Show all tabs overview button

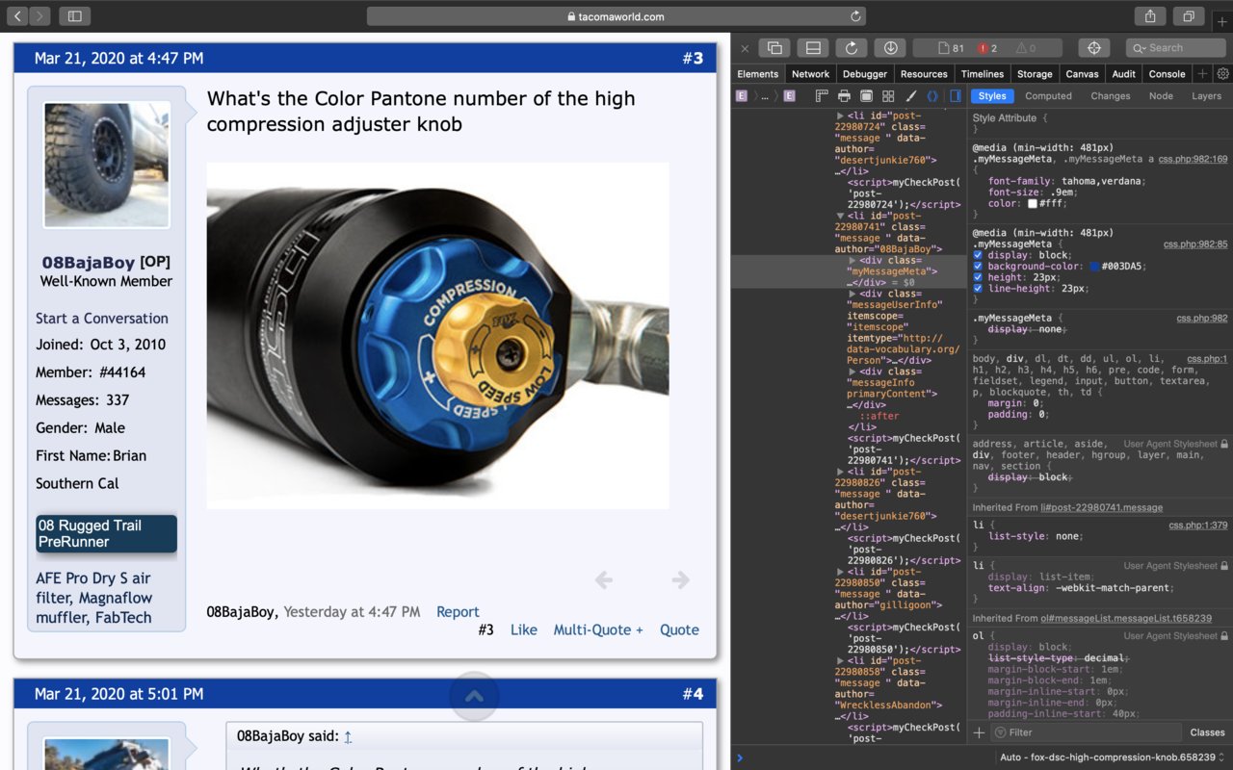point(1189,16)
